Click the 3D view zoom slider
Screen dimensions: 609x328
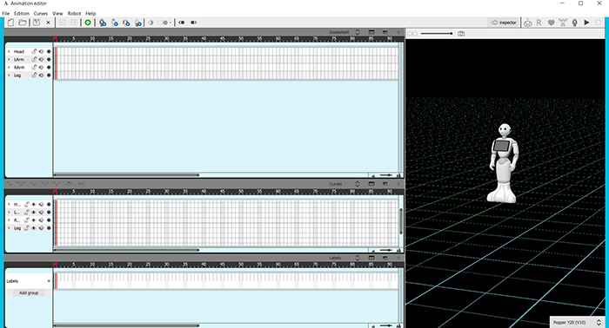(437, 34)
